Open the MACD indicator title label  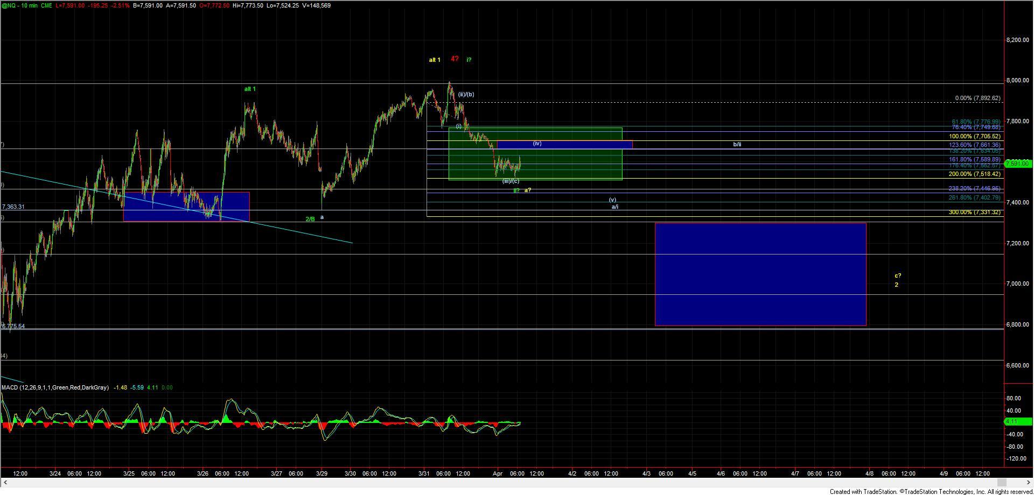point(55,387)
